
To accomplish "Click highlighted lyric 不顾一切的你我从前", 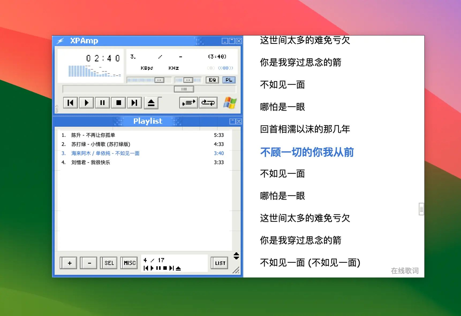I will [307, 152].
